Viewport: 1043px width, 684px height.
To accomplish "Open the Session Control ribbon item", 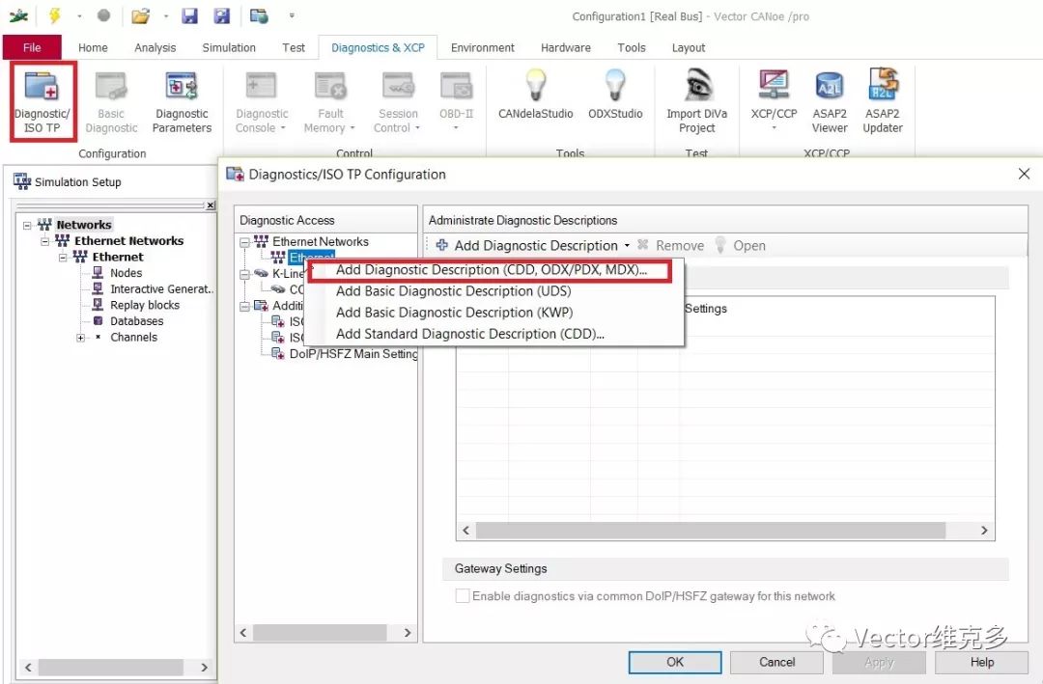I will pyautogui.click(x=398, y=101).
